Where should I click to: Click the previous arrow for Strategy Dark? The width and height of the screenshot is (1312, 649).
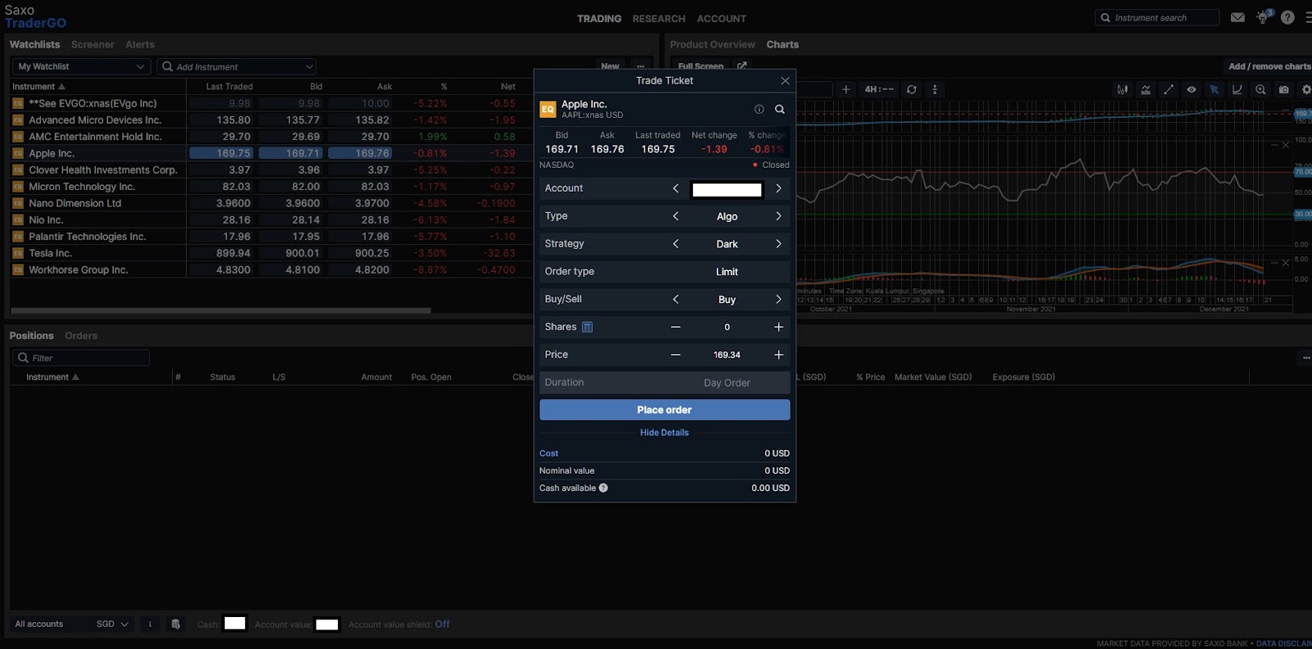point(676,244)
